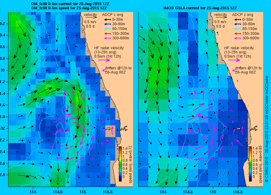271x195 pixels.
Task: Click the '1.4' tick on the left color bar
Action: click(x=125, y=148)
